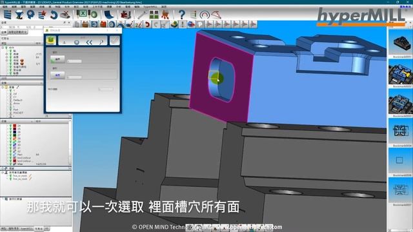
Task: Click the red curved arrow icon in second row
Action: pos(147,24)
